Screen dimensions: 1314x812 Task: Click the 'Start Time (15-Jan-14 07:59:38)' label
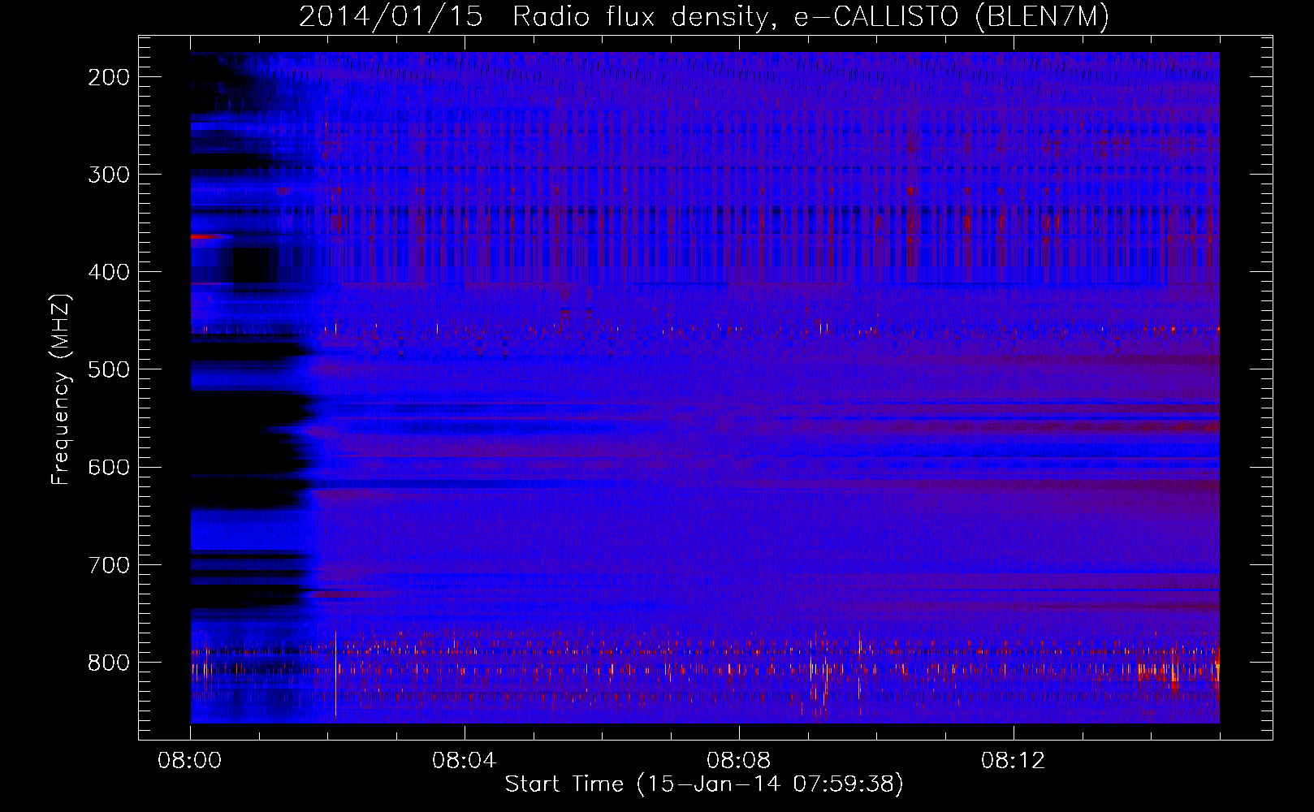click(704, 784)
